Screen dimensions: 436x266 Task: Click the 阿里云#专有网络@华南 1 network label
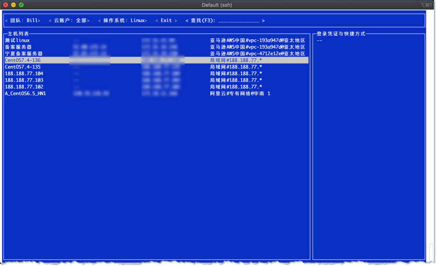[240, 94]
